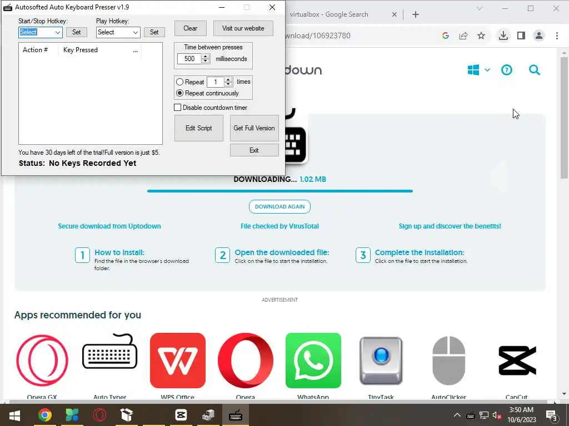
Task: Click the DOWNLOAD AGAIN button
Action: coord(280,206)
